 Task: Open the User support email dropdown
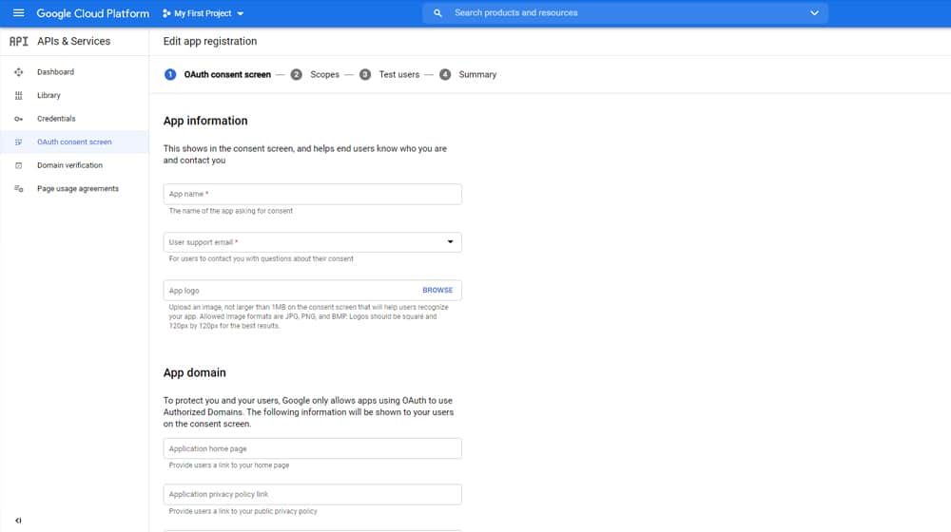coord(312,242)
